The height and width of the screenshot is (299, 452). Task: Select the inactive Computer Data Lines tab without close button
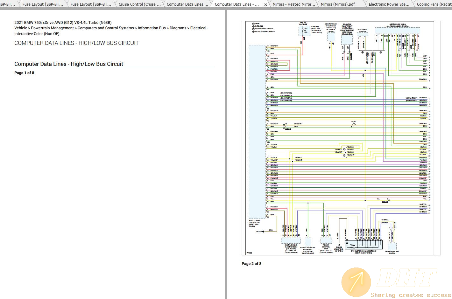[187, 4]
